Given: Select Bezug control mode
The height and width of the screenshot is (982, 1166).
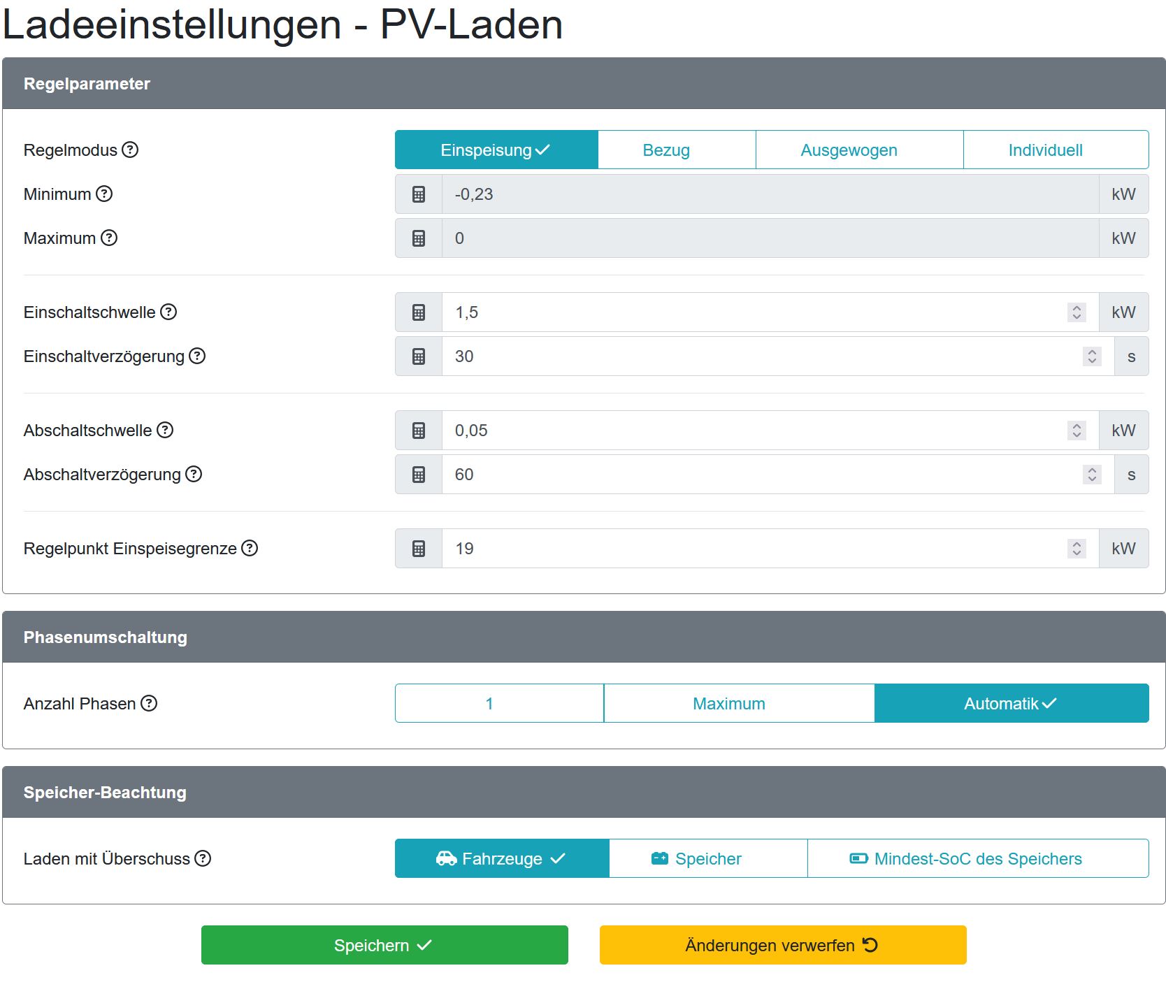Looking at the screenshot, I should tap(677, 150).
